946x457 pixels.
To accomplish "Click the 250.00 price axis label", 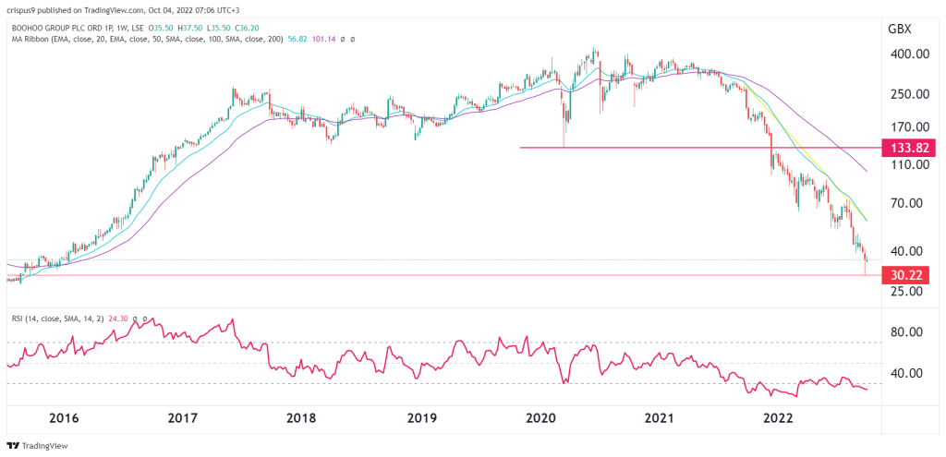I will pos(912,94).
